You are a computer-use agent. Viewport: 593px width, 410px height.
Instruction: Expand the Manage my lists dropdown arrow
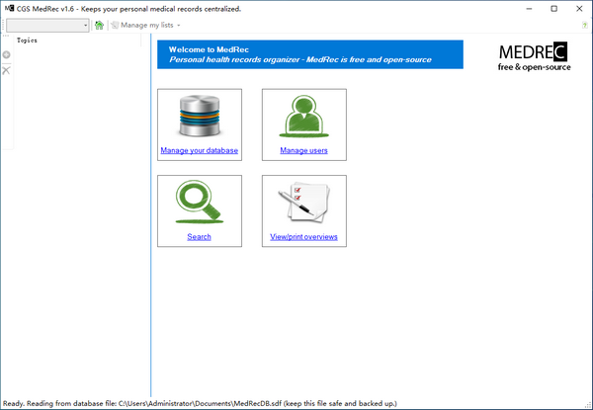tap(178, 25)
